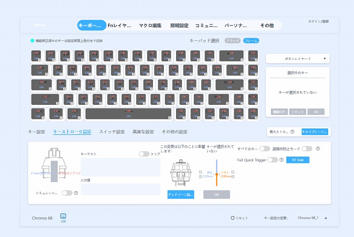354x237 pixels.
Task: Click the orange actuation point slider handle
Action: click(217, 174)
